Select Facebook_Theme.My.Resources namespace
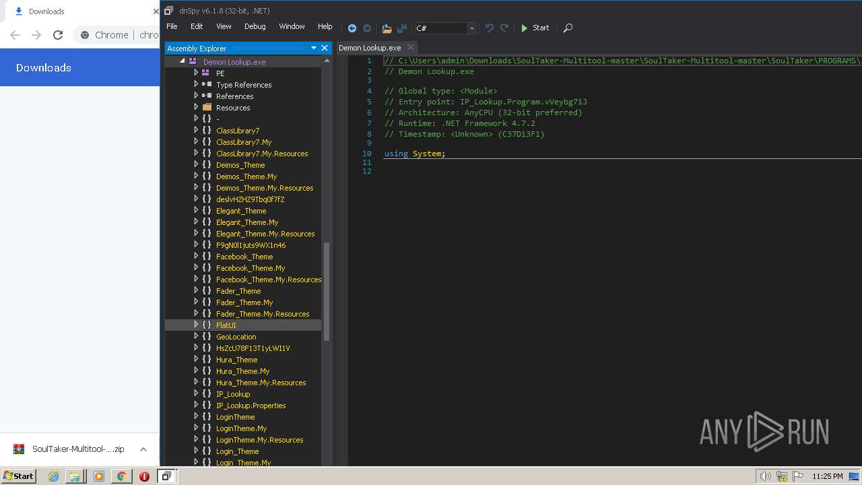The height and width of the screenshot is (485, 862). point(269,280)
